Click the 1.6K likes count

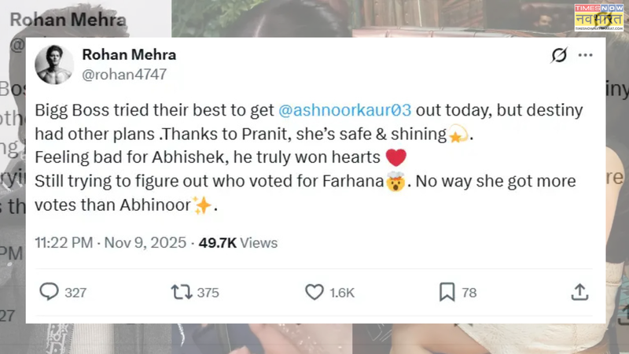(x=342, y=293)
